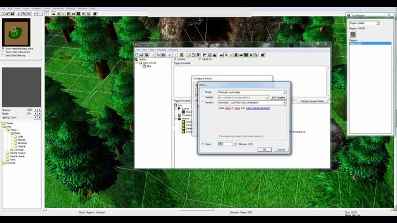Screen dimensions: 397x223
Task: Click the Edit Variables button
Action: coord(279,97)
